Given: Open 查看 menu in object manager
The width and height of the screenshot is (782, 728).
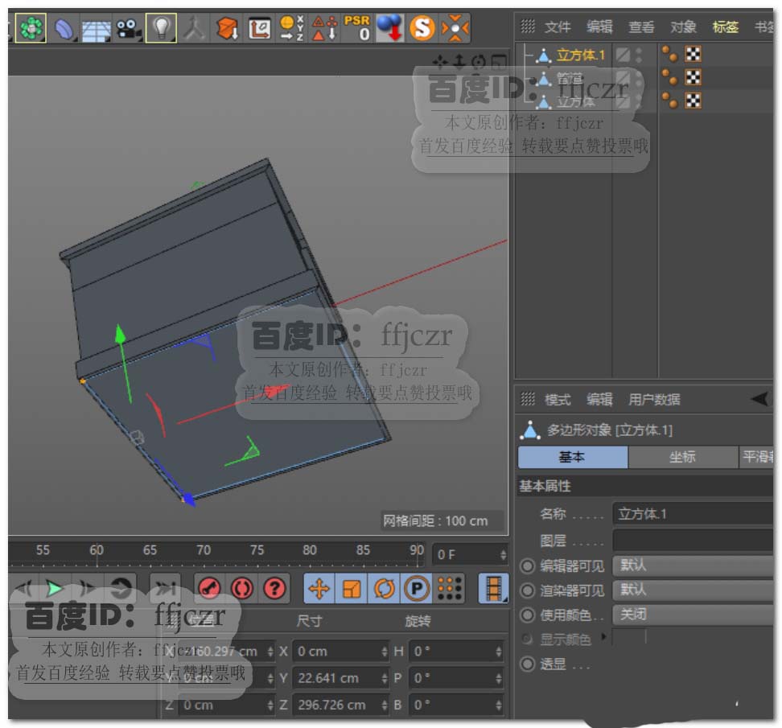Looking at the screenshot, I should point(641,27).
